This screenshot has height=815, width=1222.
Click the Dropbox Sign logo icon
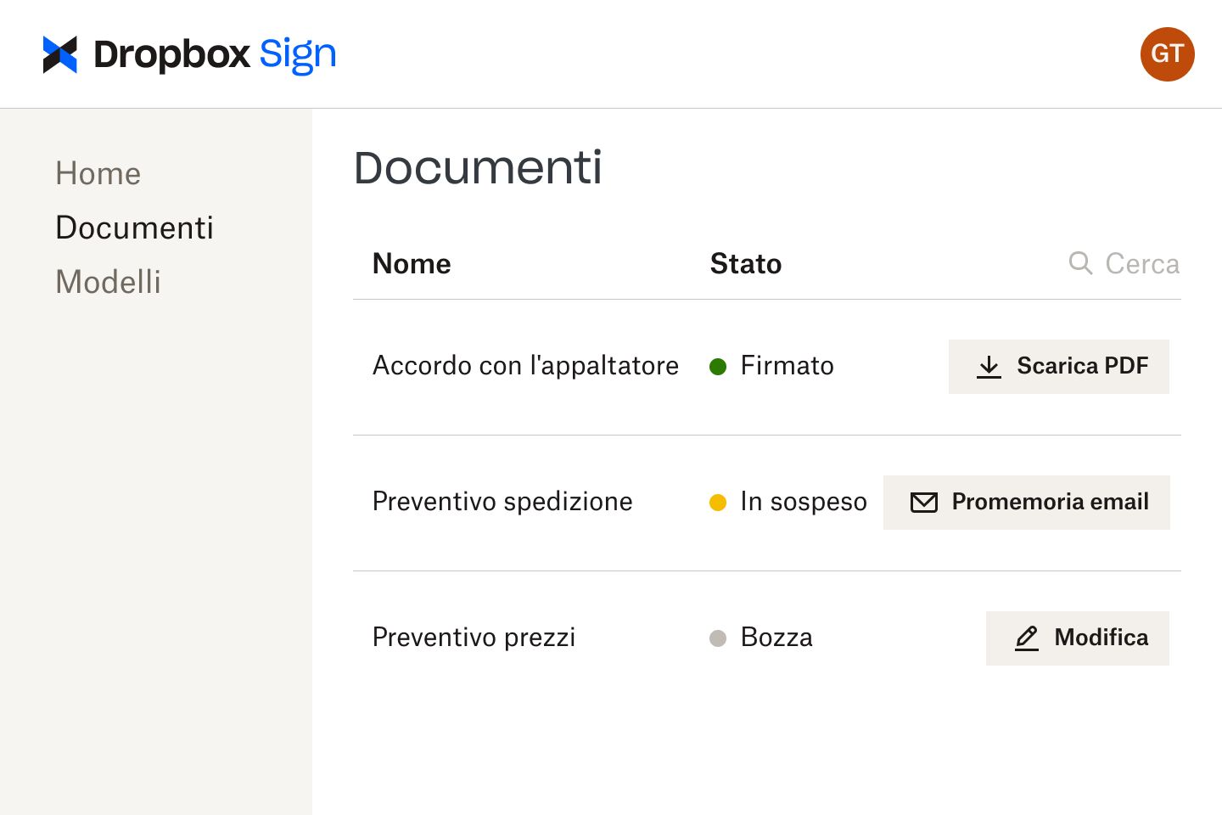[x=58, y=53]
